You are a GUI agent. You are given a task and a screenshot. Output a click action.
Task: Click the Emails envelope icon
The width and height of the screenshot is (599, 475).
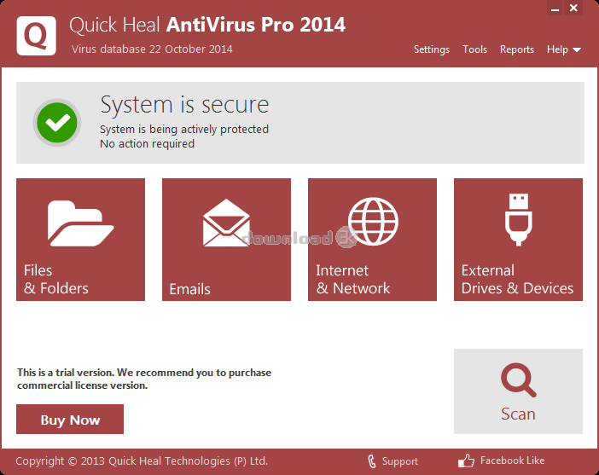[226, 223]
